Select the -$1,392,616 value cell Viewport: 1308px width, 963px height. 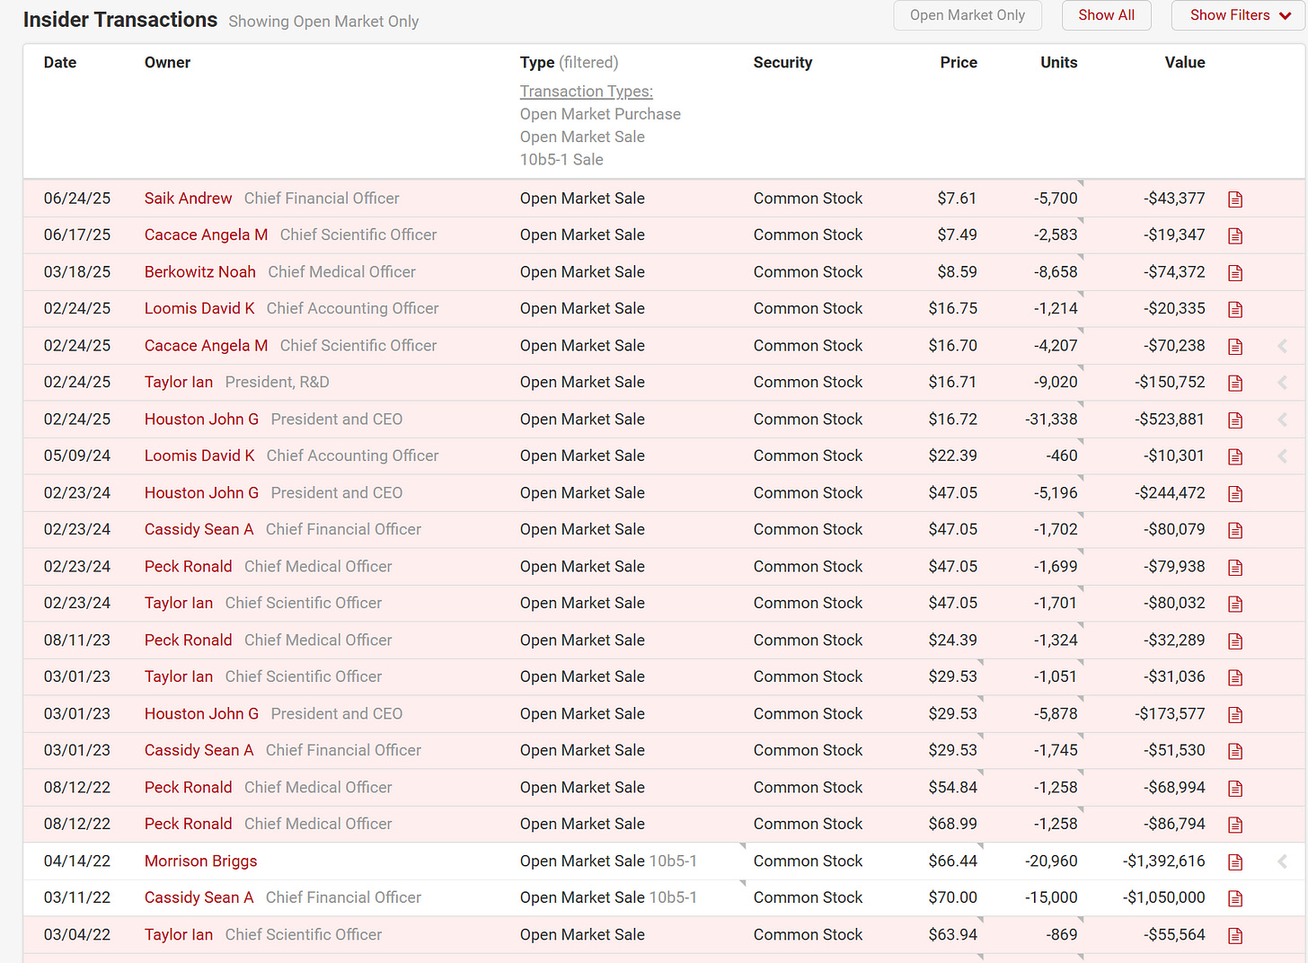click(x=1164, y=861)
